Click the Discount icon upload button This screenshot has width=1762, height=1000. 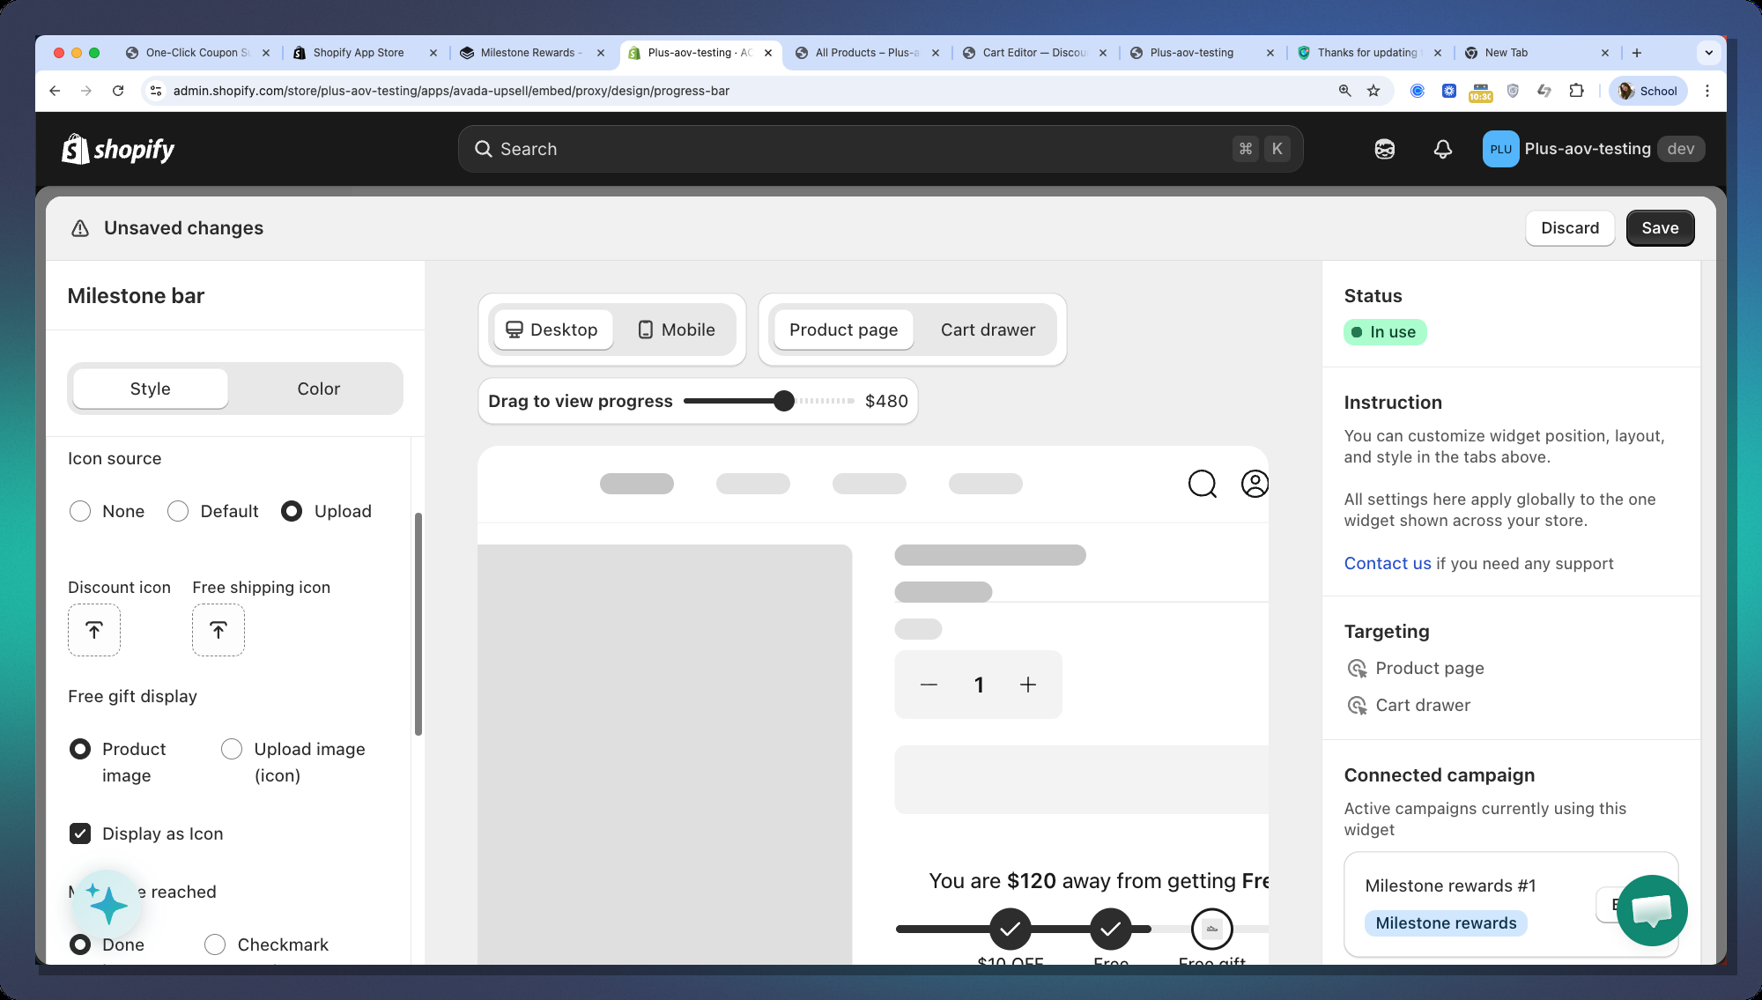click(x=94, y=630)
